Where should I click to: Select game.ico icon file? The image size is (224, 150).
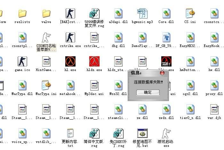click(x=22, y=61)
